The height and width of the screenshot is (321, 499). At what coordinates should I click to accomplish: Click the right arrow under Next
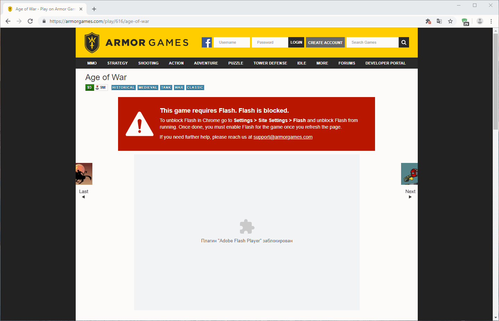[x=410, y=197]
